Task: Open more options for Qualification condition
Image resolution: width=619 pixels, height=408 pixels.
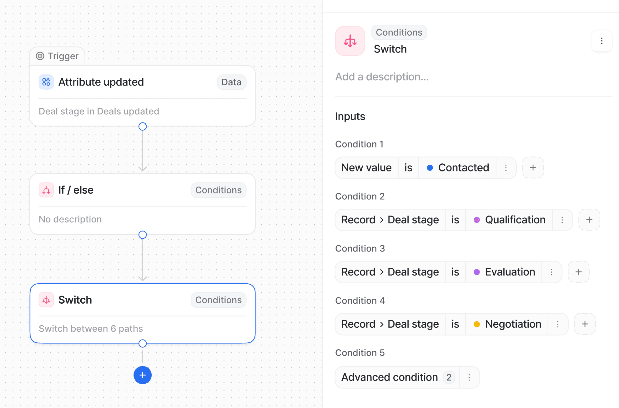Action: 562,220
